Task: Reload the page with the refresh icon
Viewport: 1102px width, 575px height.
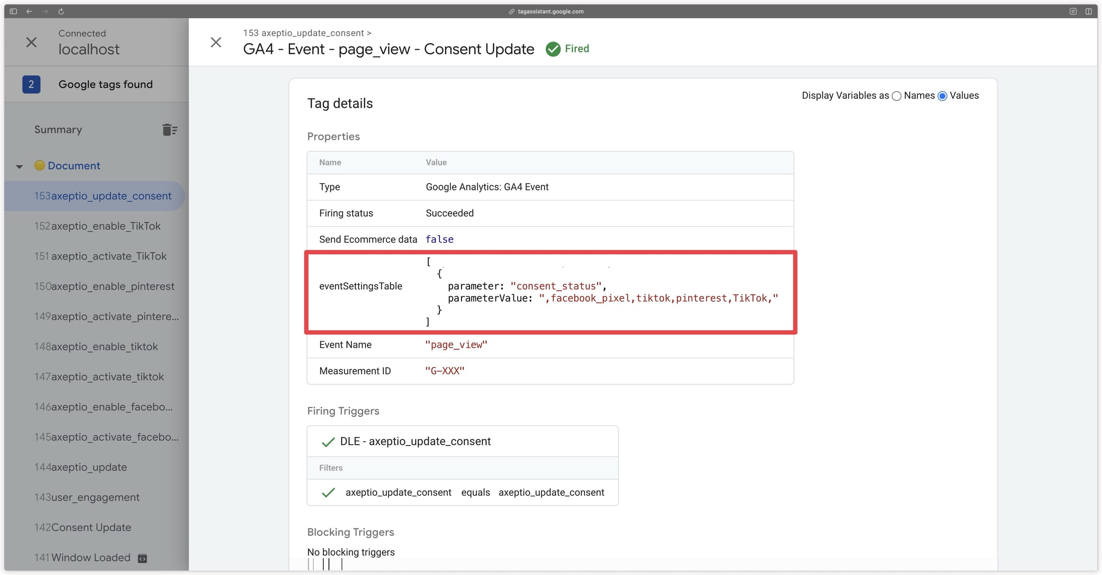Action: 61,11
